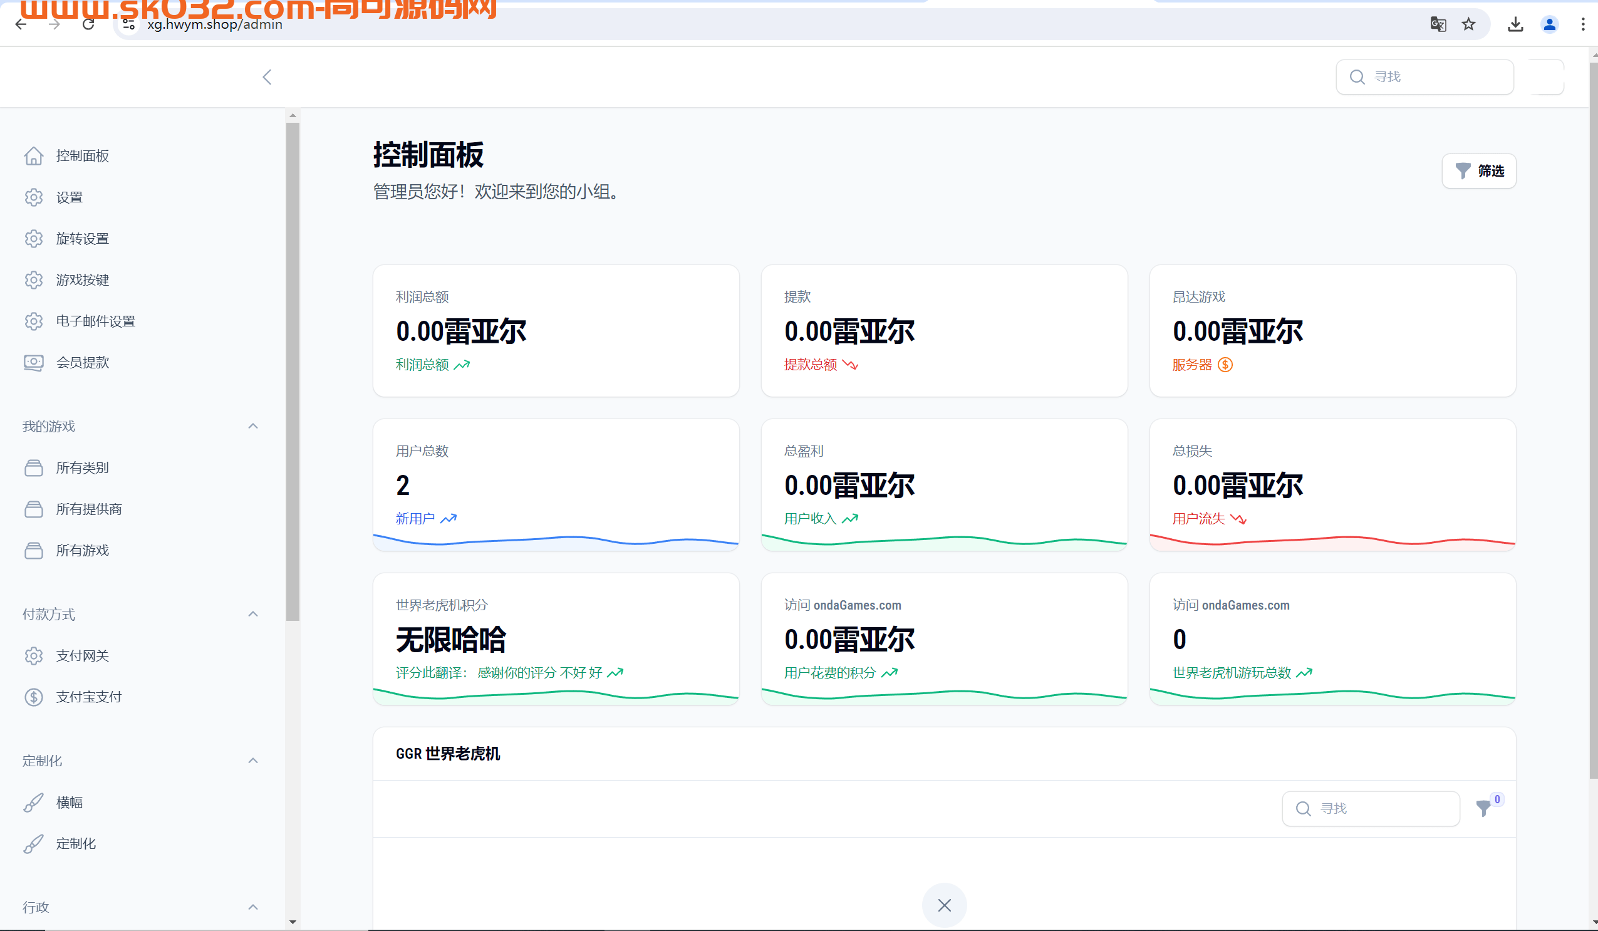Click the gear icon beside 旋转设置
1598x931 pixels.
point(34,239)
